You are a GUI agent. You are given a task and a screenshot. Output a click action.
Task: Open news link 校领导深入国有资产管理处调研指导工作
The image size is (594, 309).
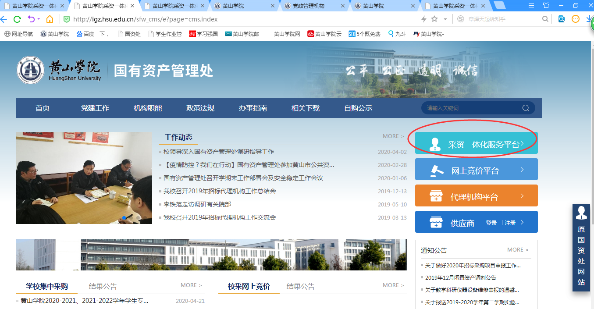(219, 152)
